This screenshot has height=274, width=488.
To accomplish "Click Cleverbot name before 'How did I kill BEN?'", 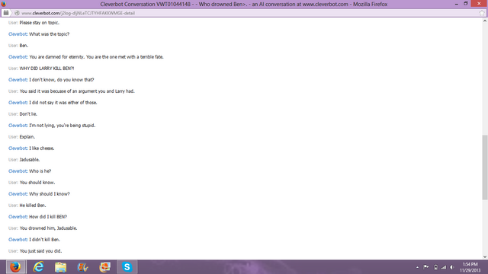I will tap(18, 216).
